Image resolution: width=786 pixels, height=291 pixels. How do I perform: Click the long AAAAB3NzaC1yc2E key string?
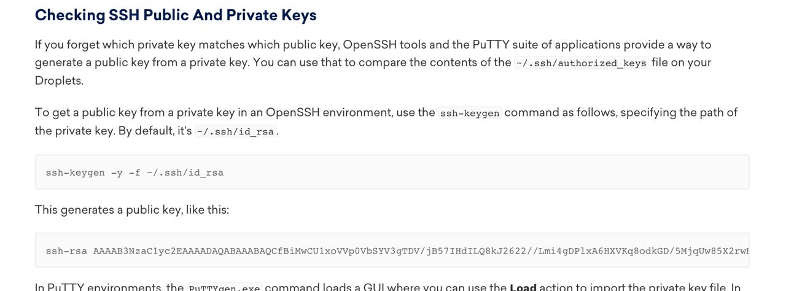click(421, 250)
